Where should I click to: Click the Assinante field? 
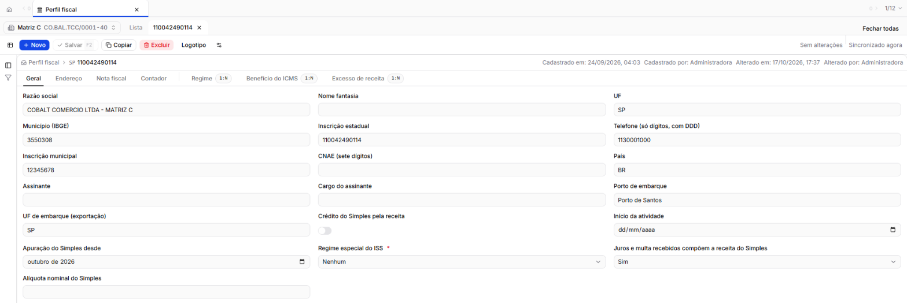(166, 200)
